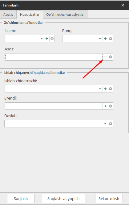Click the Saqlash button
Image resolution: width=129 pixels, height=205 pixels.
[21, 199]
